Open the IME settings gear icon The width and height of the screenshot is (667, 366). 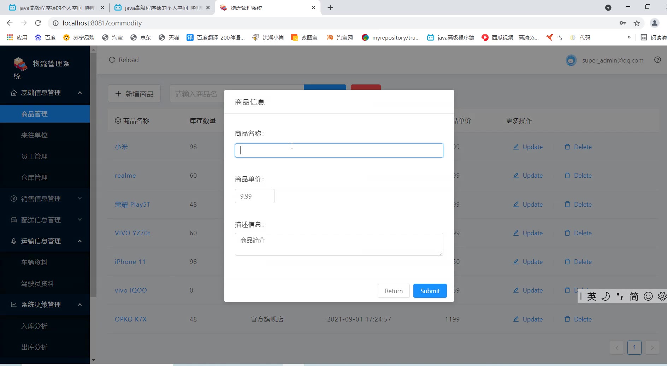pyautogui.click(x=662, y=296)
